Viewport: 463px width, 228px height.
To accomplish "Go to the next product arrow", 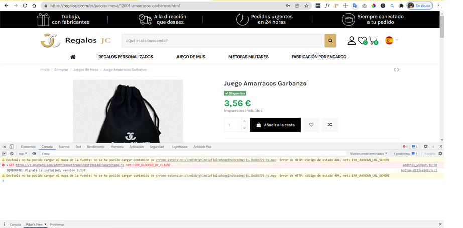I will click(x=398, y=70).
